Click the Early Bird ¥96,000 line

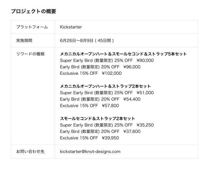pyautogui.click(x=100, y=67)
